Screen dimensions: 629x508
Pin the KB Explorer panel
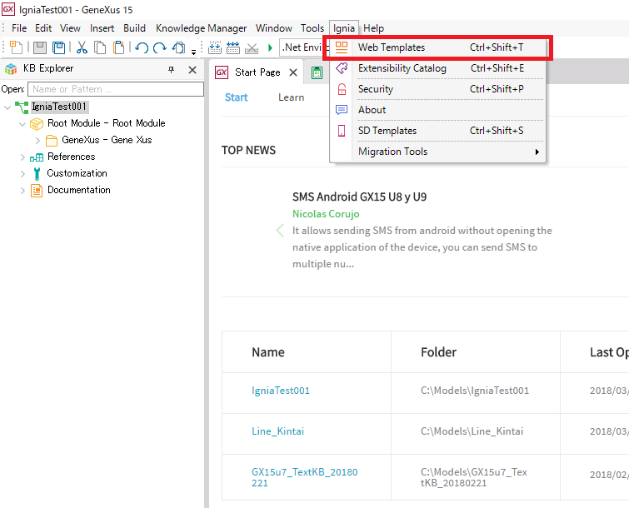click(172, 70)
